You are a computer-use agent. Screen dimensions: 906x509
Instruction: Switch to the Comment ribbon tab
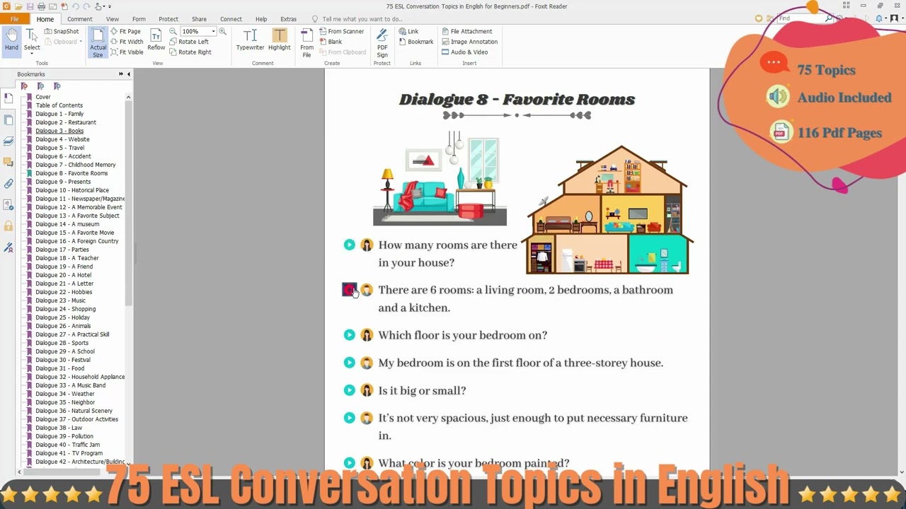coord(79,19)
